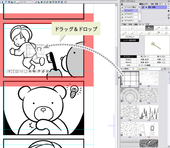Toggle visibility eye of 60L 20% layer
Screen dimensions: 170x148
pyautogui.click(x=143, y=7)
